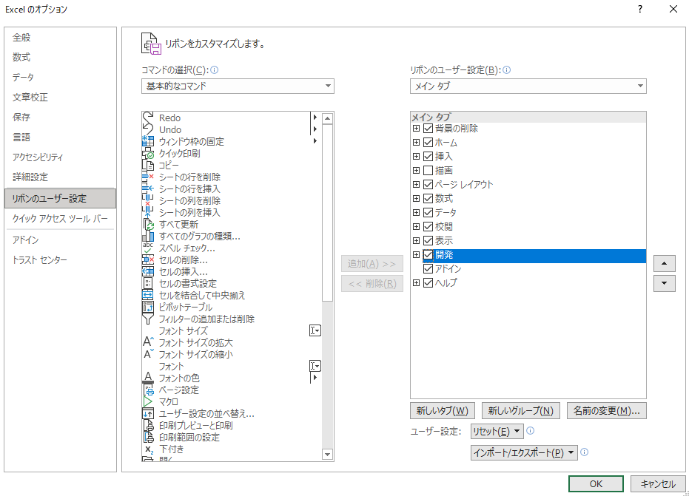Select the コピー icon in the command list

pos(148,165)
